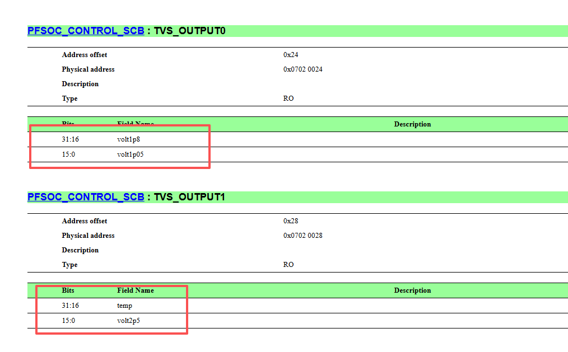Image resolution: width=568 pixels, height=352 pixels.
Task: Select the volt1p8 field name
Action: pos(128,139)
